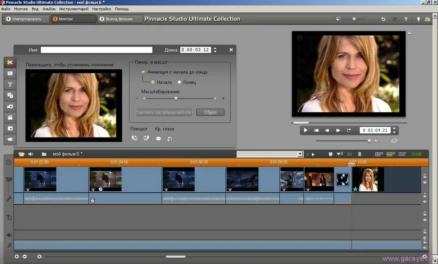Open the premium content chest icon

click(427, 19)
